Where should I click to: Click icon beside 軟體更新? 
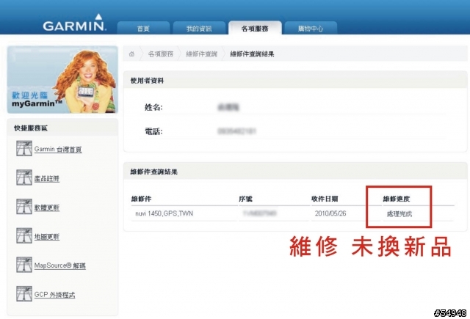click(x=24, y=207)
